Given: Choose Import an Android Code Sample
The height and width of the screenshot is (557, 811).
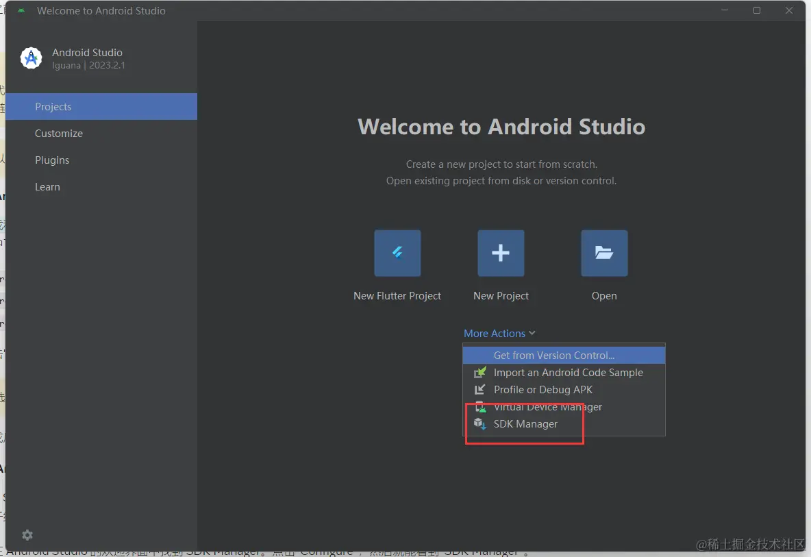Looking at the screenshot, I should click(x=564, y=373).
